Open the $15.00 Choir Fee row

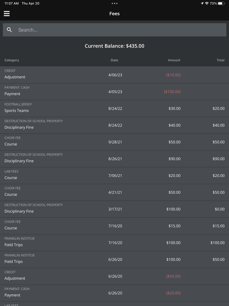pos(114,226)
